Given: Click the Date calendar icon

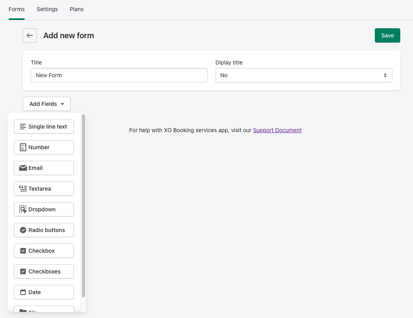Looking at the screenshot, I should coord(23,292).
